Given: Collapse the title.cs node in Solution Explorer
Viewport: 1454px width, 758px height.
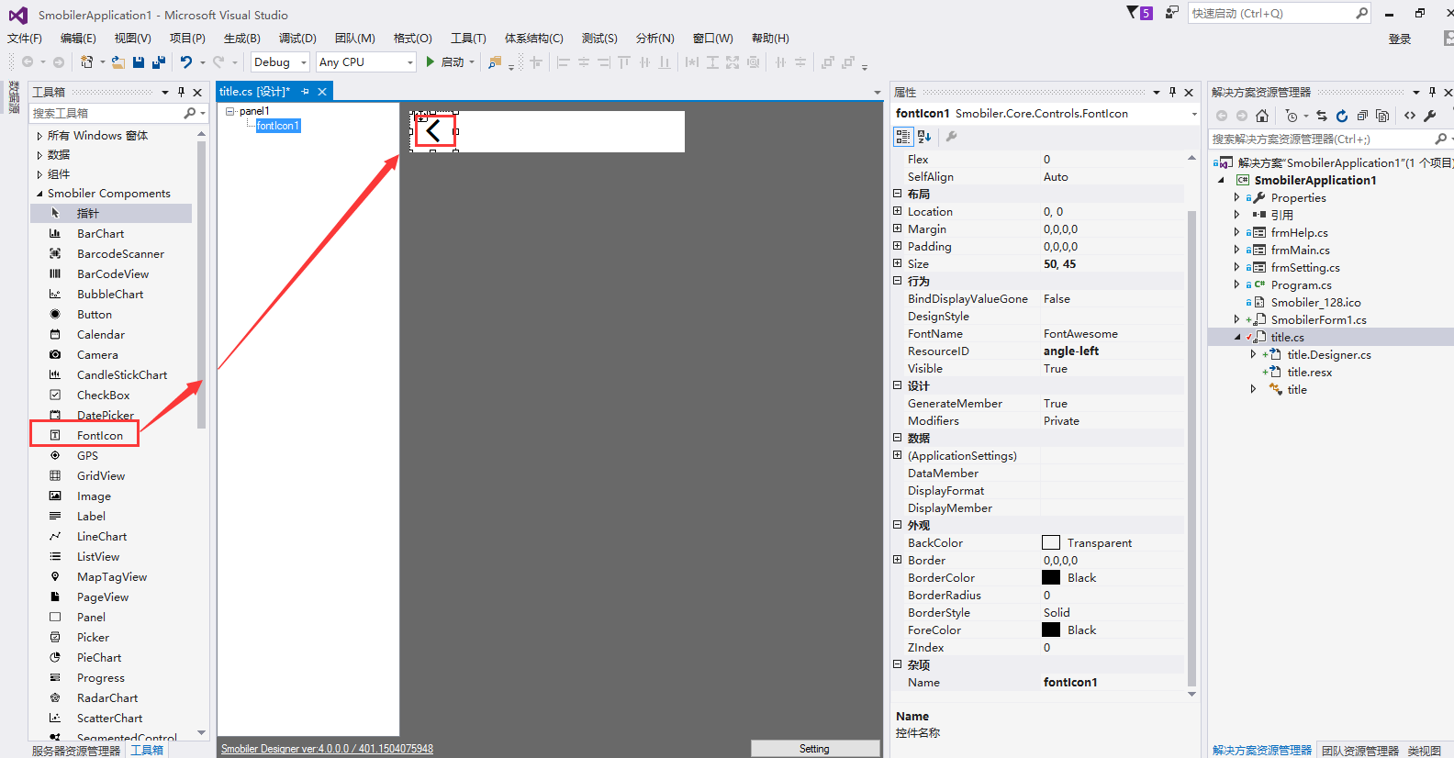Looking at the screenshot, I should click(1236, 337).
